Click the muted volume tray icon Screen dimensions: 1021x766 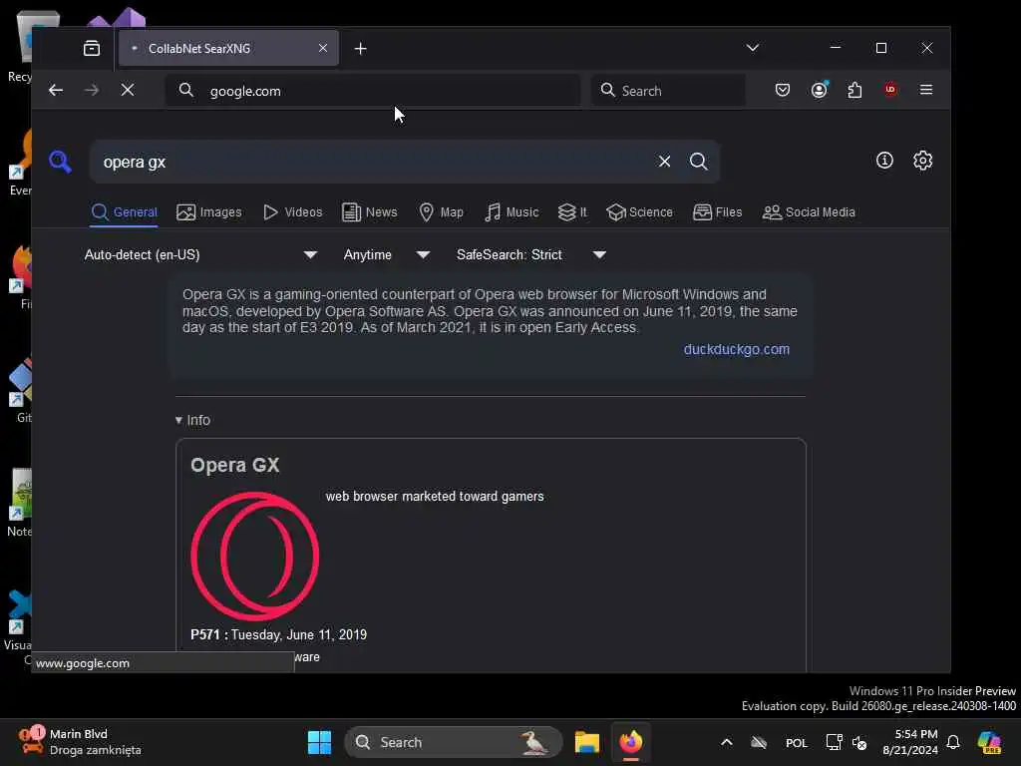click(859, 742)
